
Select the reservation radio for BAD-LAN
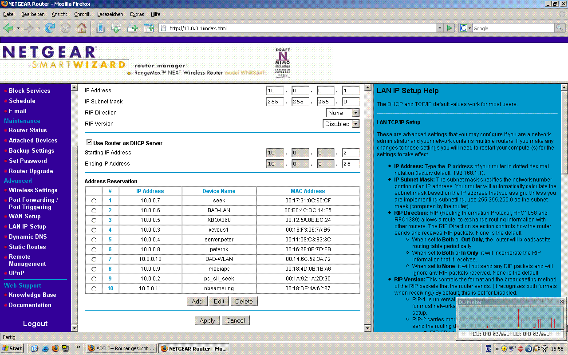point(94,210)
